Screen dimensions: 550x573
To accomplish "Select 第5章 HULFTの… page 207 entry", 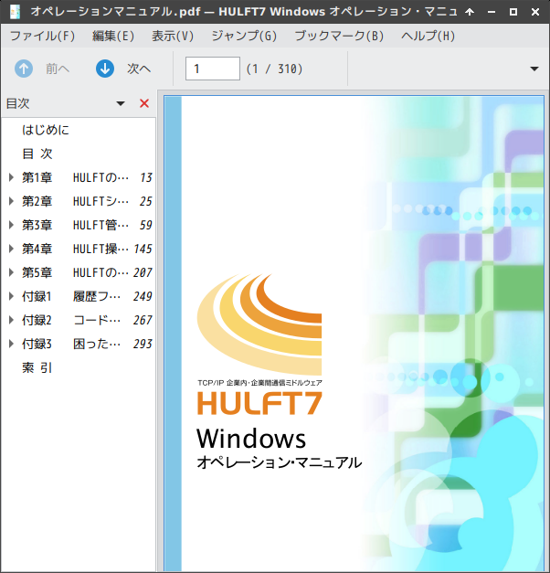I will pos(79,272).
